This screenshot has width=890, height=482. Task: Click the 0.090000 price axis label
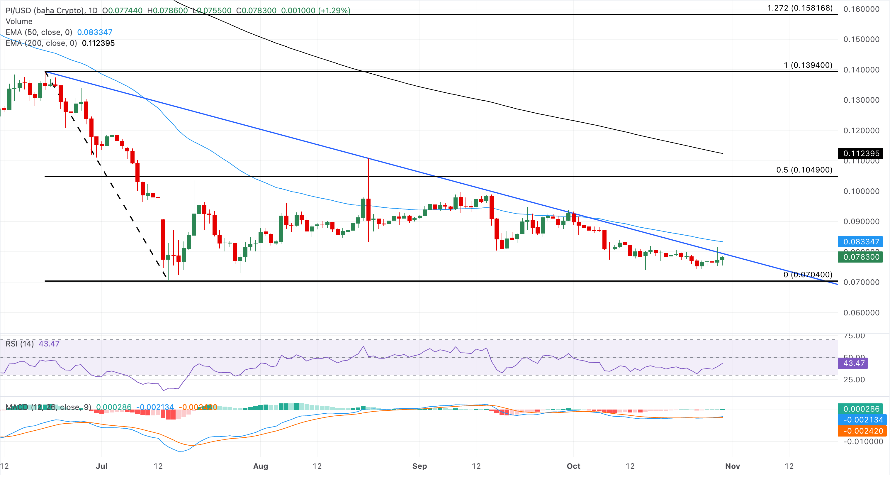pyautogui.click(x=861, y=221)
